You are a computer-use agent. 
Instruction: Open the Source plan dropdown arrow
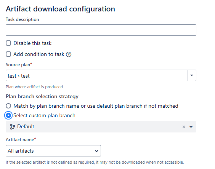[x=192, y=75]
